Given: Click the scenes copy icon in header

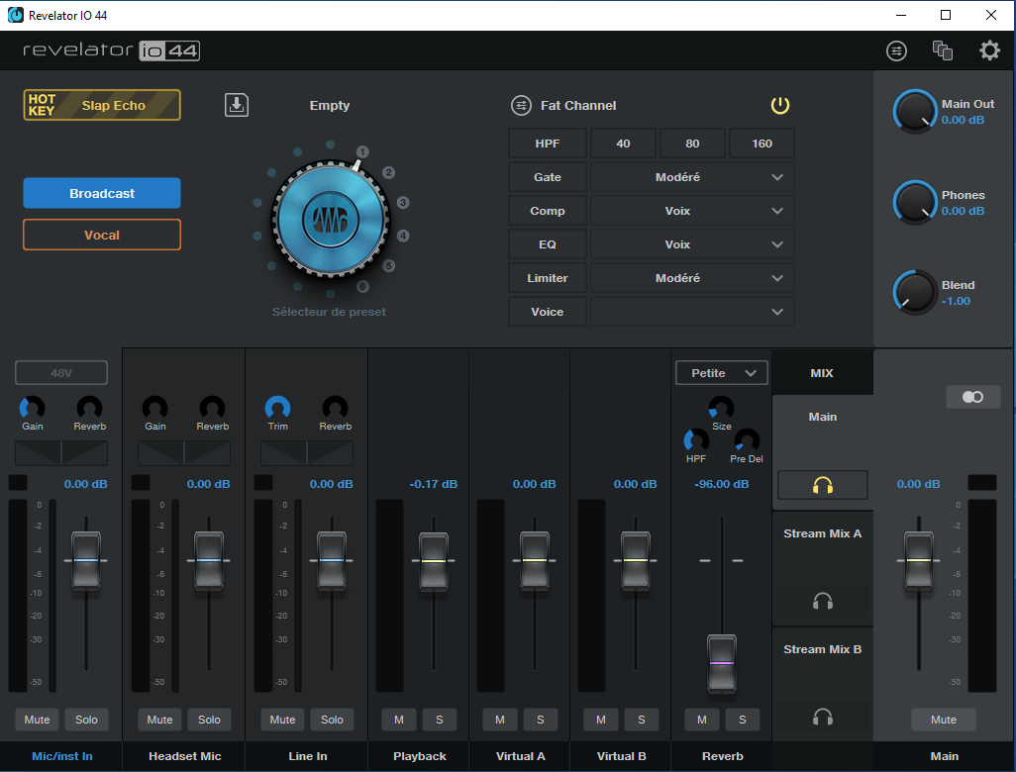Looking at the screenshot, I should point(943,50).
